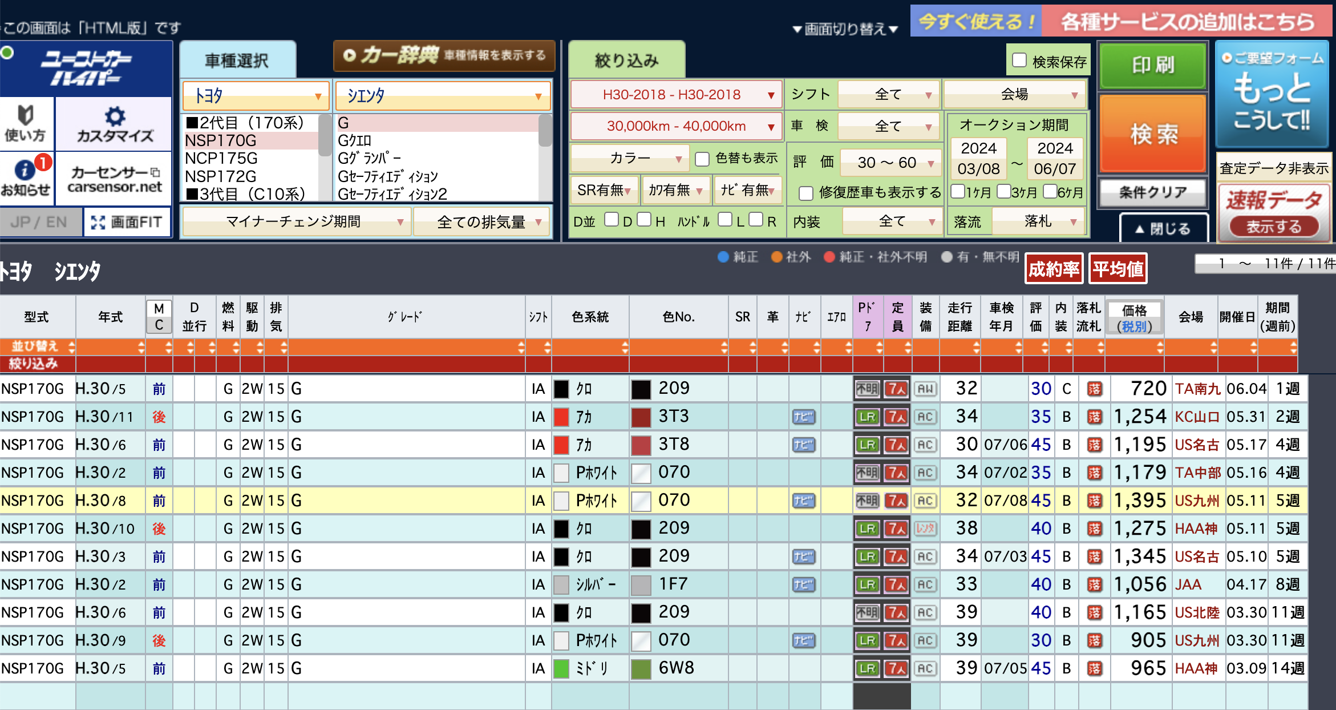Screen dimensions: 1336x710
Task: Open the カスタマイズ gear icon
Action: (x=115, y=116)
